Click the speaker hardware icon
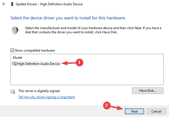Image resolution: width=169 pixels, height=117 pixels. (15, 30)
